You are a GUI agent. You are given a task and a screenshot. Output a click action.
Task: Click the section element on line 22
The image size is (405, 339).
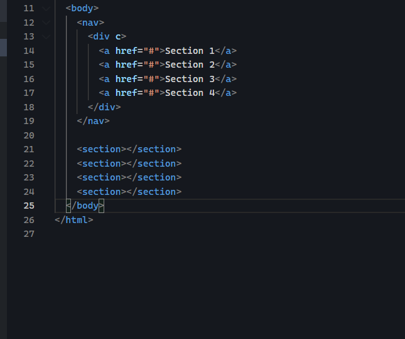pyautogui.click(x=129, y=164)
